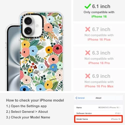
Task: Go back to General settings
Action: [80, 98]
